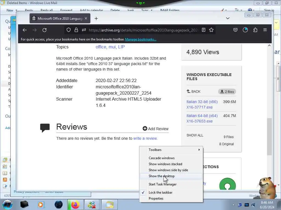
Task: Open Save to Pocket icon
Action: (x=235, y=30)
